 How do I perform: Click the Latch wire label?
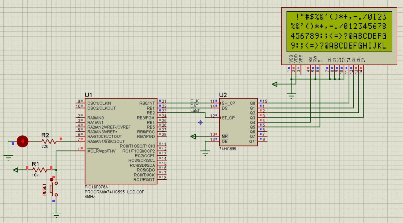(x=195, y=111)
